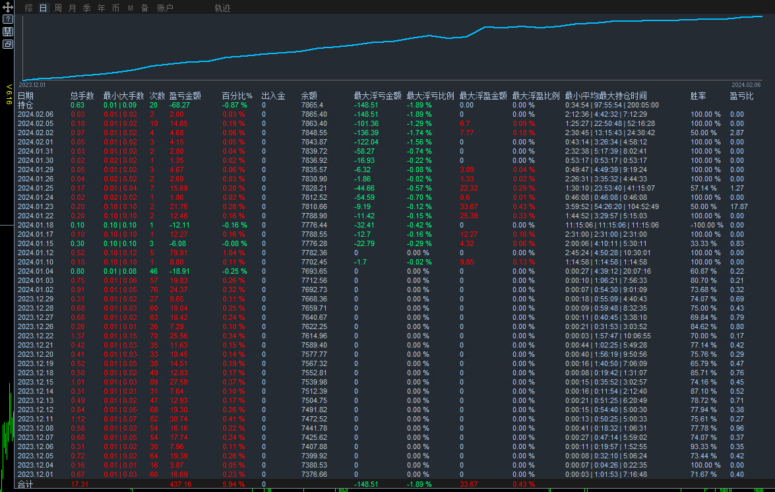This screenshot has height=492, width=775.
Task: Open the help question mark icon
Action: 8,20
